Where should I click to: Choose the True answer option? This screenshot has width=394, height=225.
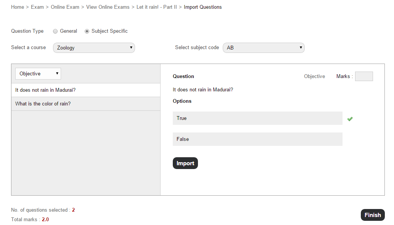point(257,118)
